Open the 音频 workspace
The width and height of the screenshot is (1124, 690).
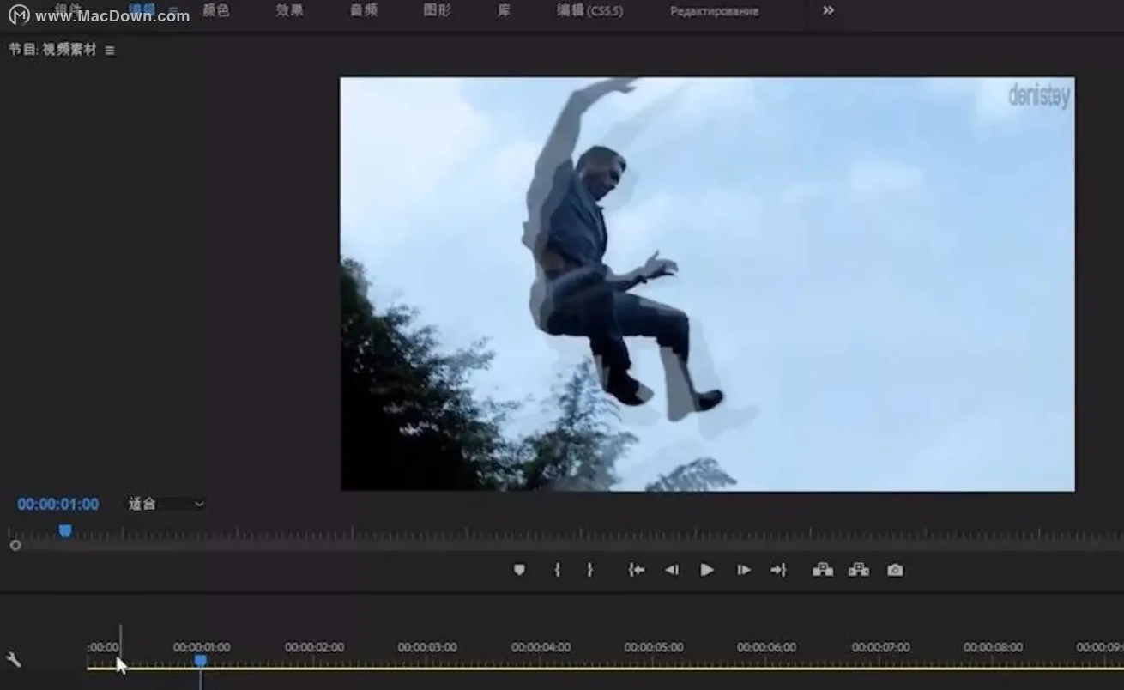364,11
